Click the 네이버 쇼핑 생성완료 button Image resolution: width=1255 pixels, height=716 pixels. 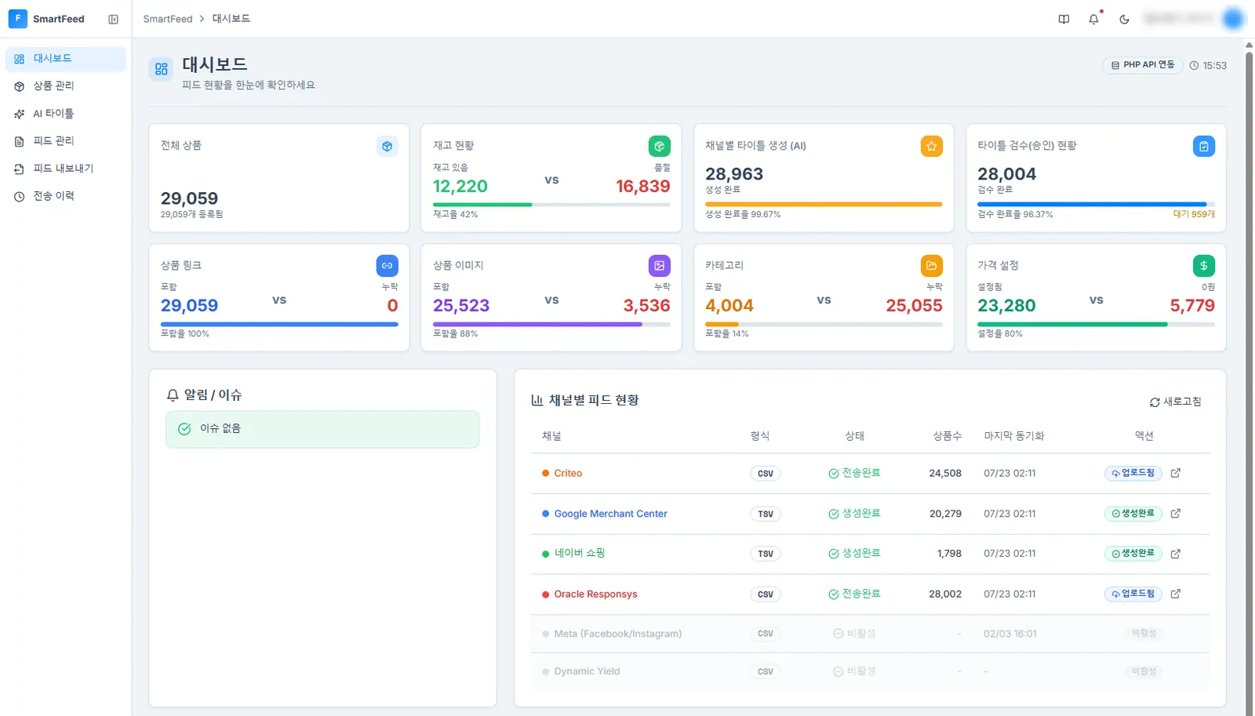click(1133, 554)
